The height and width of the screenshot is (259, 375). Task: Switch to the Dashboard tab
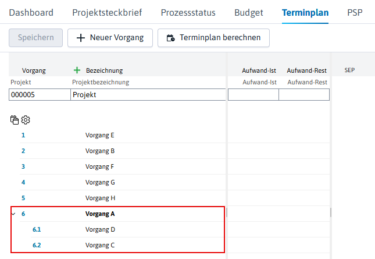pos(31,12)
